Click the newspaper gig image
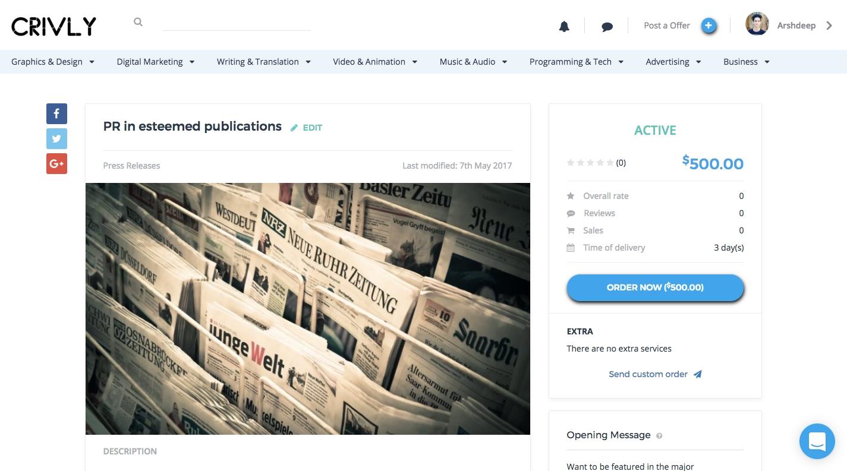The image size is (847, 471). pos(308,309)
